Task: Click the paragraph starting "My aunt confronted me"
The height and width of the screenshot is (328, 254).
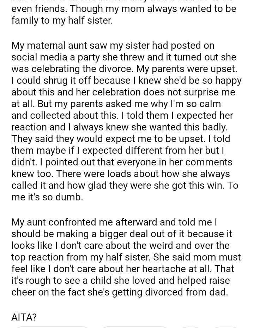Action: pos(123,257)
